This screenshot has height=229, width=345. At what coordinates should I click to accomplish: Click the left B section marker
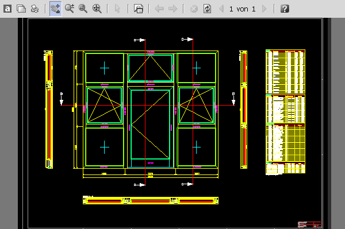(x=62, y=99)
